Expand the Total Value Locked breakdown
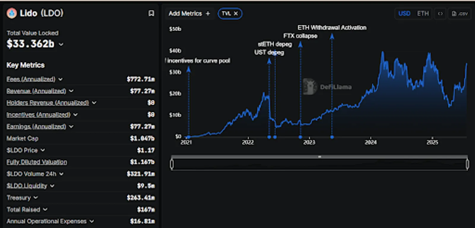 (x=61, y=44)
